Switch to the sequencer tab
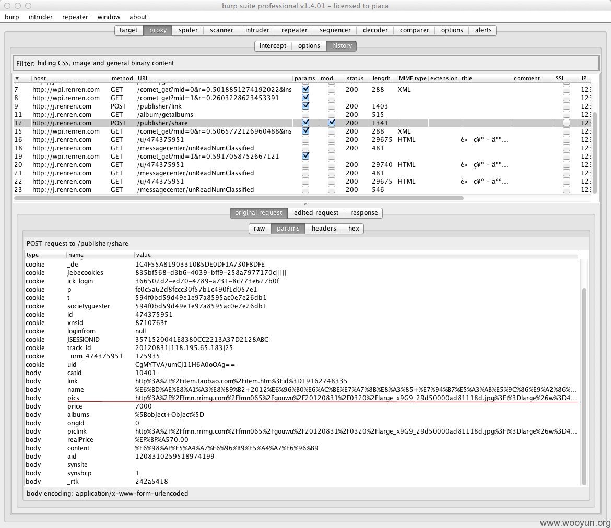 click(x=335, y=30)
